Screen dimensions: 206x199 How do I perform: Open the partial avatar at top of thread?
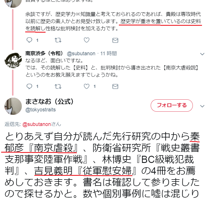[13, 3]
